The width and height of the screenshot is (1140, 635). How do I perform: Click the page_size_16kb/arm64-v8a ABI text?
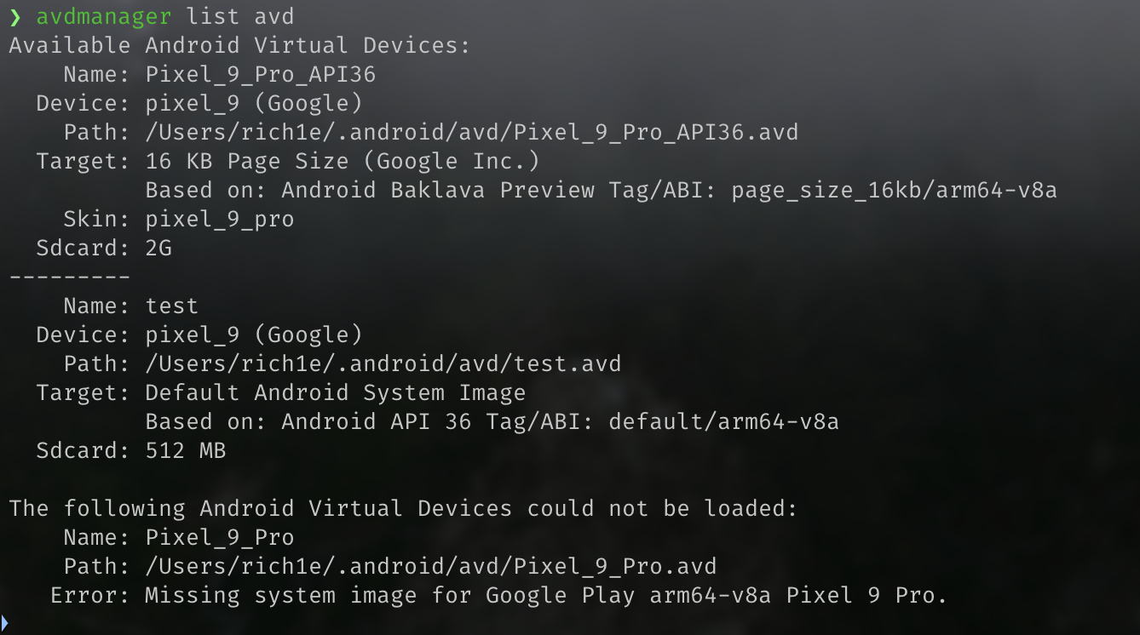tap(894, 191)
